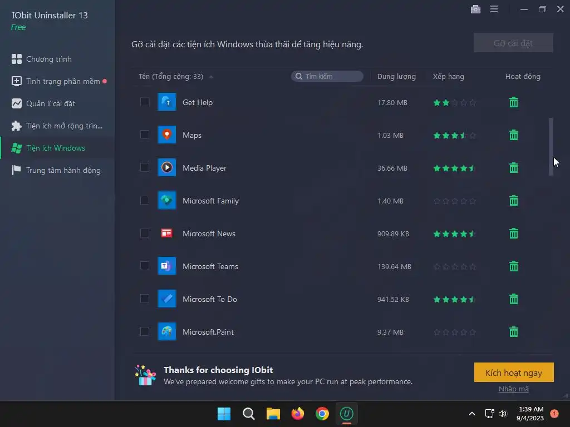Launch Google Chrome from the taskbar

(322, 414)
